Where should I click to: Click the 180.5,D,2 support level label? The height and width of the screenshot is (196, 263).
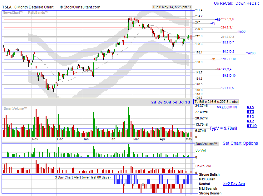coord(227,52)
